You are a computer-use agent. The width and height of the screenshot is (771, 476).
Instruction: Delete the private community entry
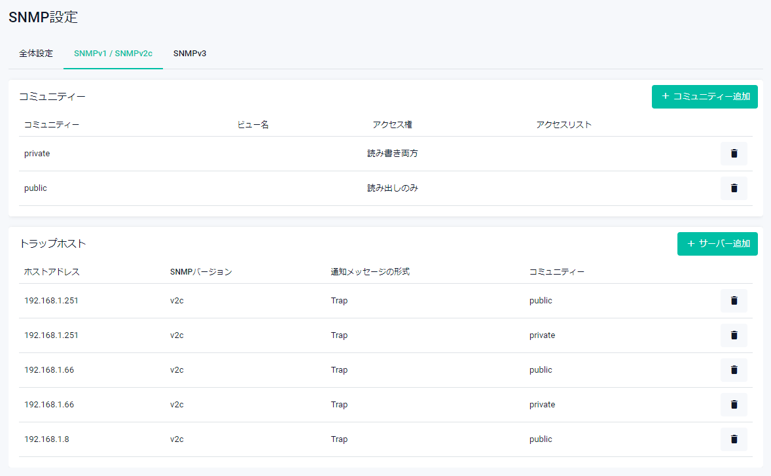coord(734,154)
